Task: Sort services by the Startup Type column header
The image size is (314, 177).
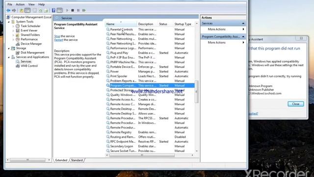Action: tap(184, 24)
